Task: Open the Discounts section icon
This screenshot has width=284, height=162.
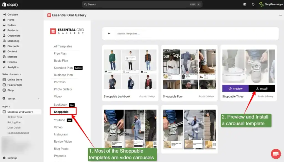Action: click(x=4, y=46)
